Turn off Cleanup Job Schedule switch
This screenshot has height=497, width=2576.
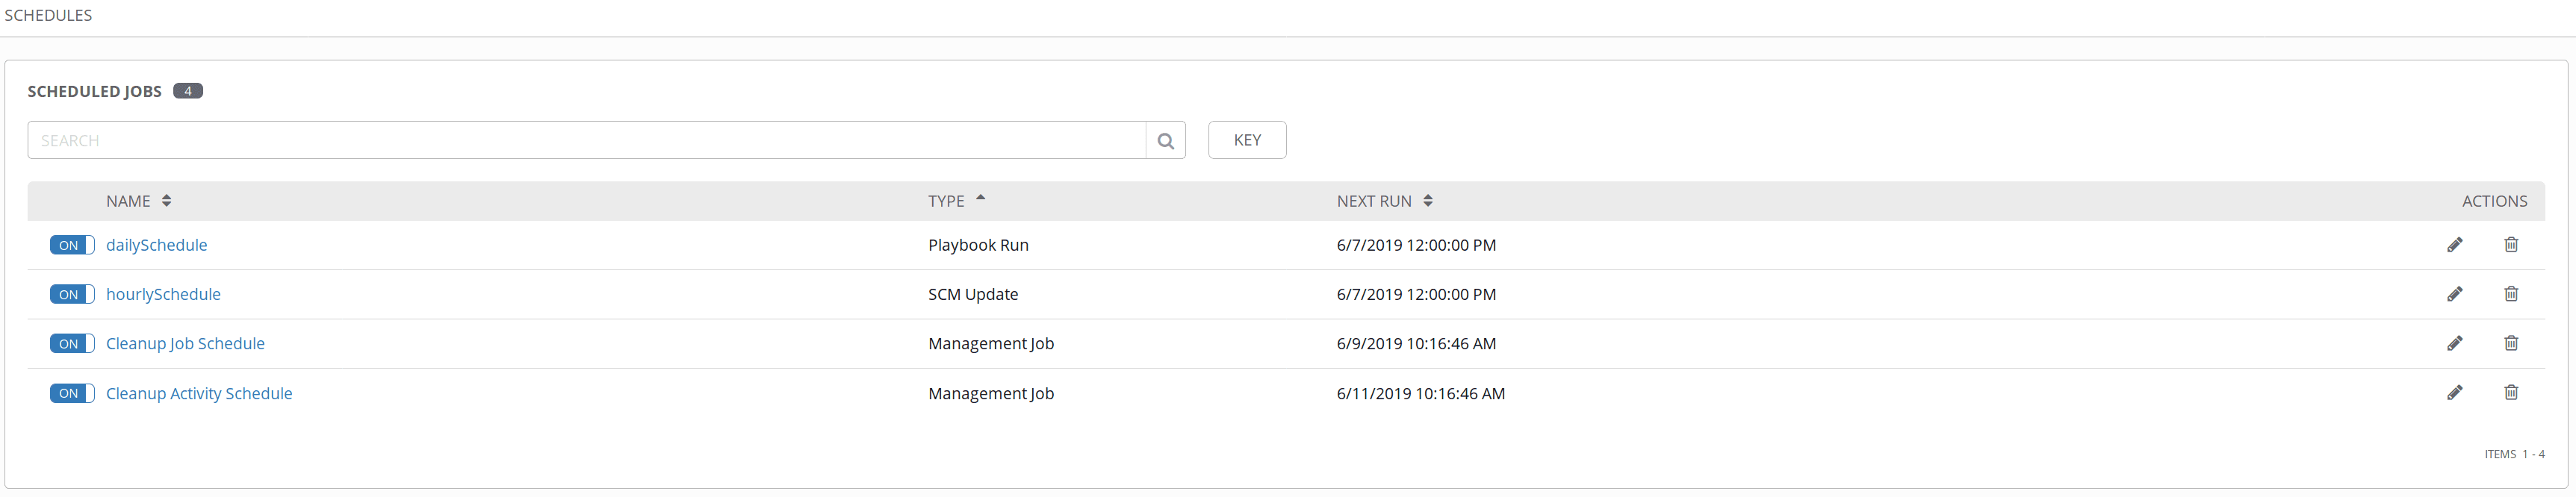72,344
